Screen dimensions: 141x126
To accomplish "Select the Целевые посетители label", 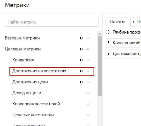I will 33,115.
